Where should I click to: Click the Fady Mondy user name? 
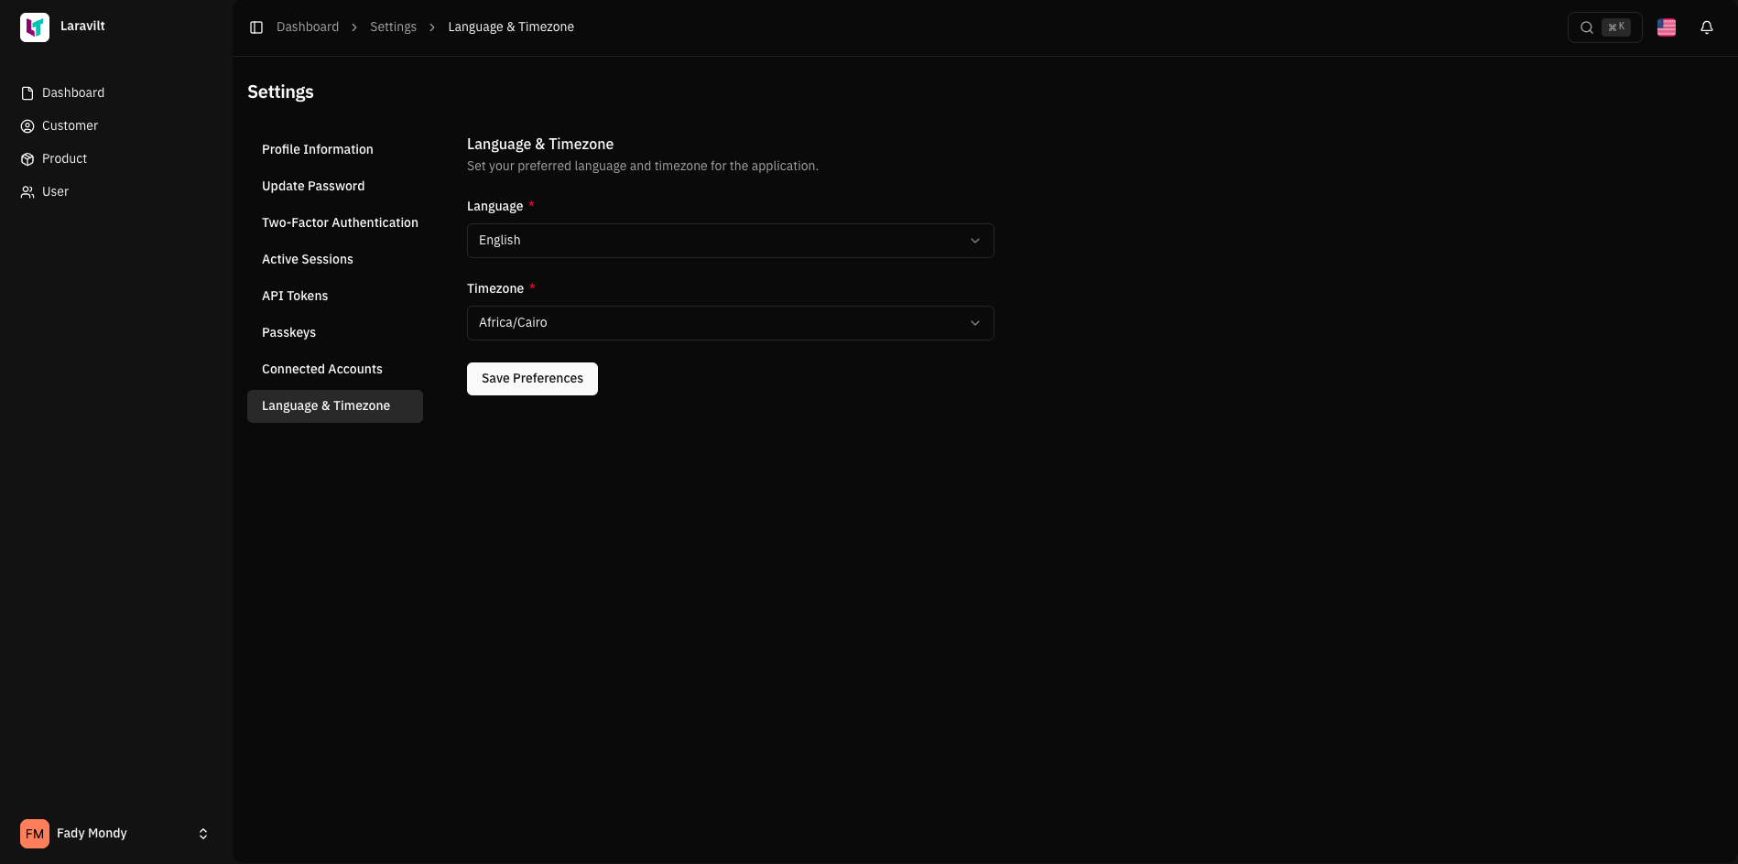pos(92,834)
